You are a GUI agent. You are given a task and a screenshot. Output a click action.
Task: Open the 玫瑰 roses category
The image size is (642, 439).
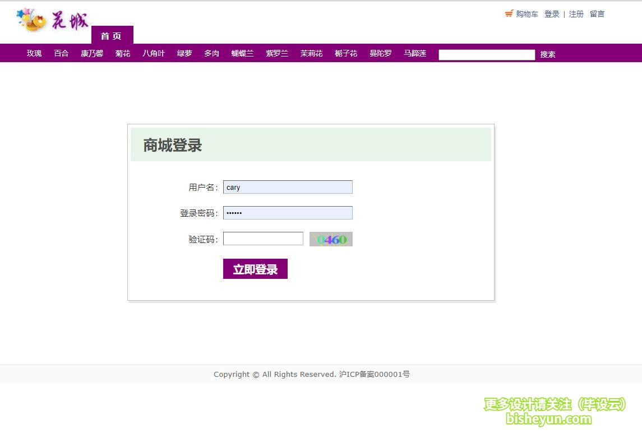(x=33, y=53)
